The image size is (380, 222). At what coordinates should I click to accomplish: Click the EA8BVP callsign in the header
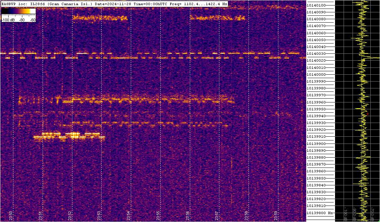[x=9, y=4]
